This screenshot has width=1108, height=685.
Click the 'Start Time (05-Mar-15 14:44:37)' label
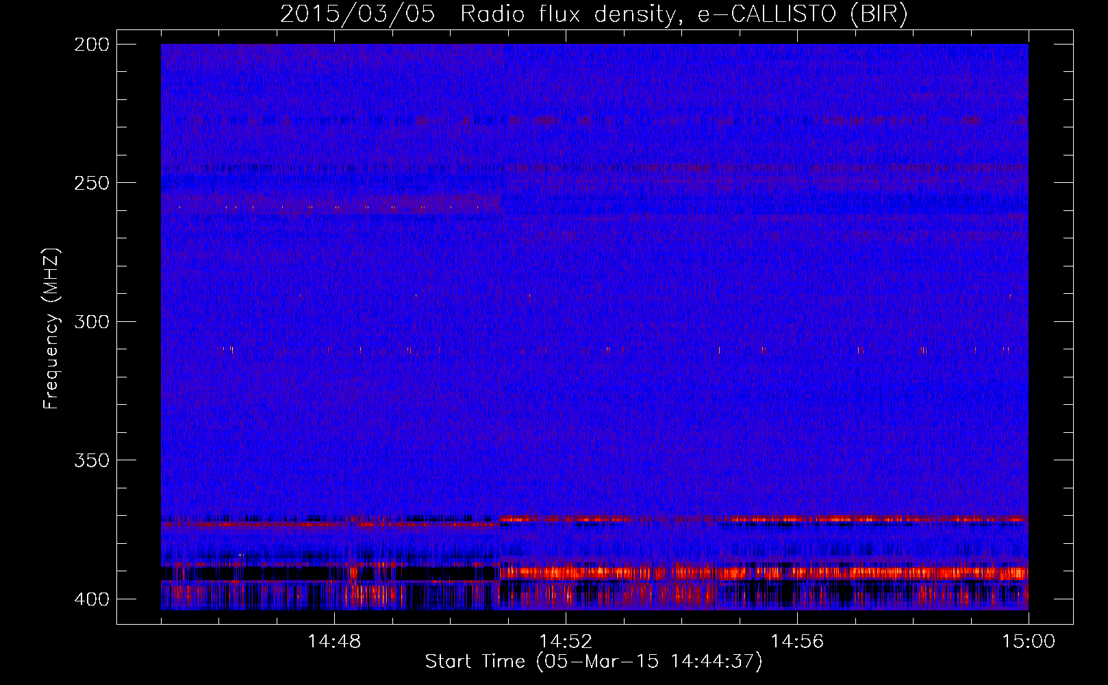coord(594,662)
